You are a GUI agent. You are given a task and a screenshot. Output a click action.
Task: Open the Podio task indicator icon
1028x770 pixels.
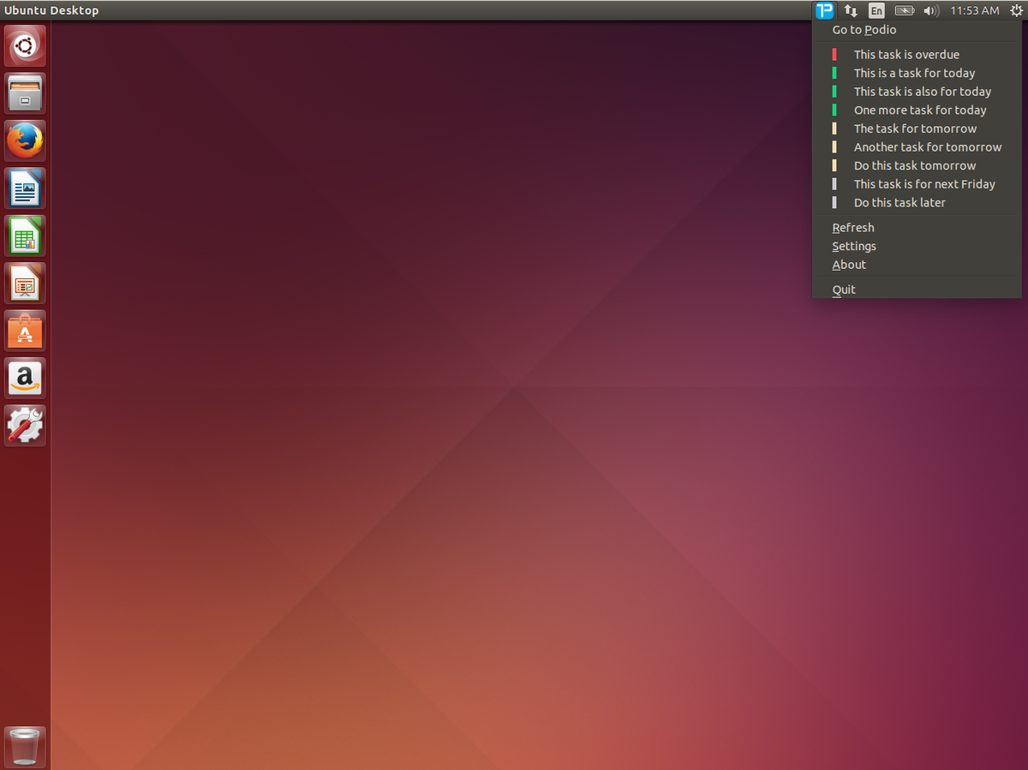click(823, 10)
